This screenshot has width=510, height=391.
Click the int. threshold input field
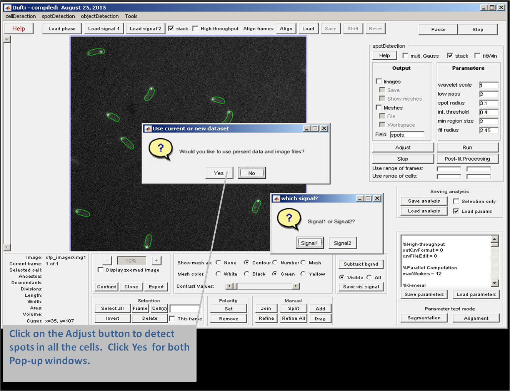(x=489, y=112)
